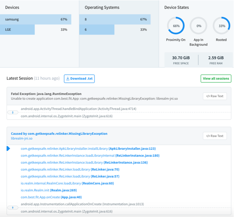Select the operating system 8 bar
The image size is (234, 217).
coord(115,19)
